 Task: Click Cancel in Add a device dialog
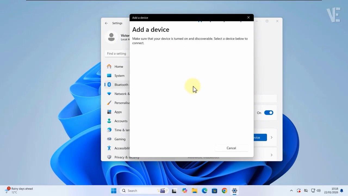click(x=231, y=148)
